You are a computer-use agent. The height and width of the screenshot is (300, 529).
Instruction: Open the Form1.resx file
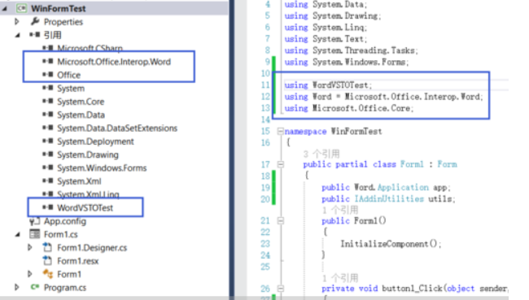(78, 261)
